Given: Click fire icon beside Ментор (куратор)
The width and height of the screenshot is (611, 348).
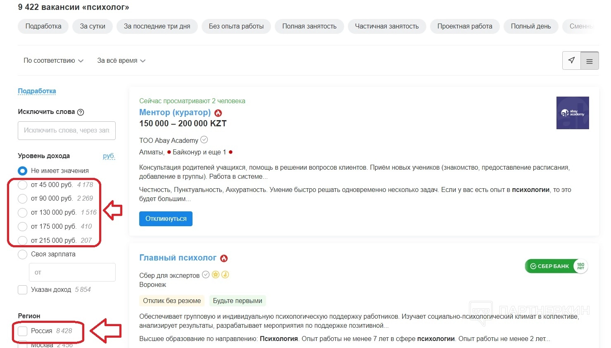Looking at the screenshot, I should tap(218, 113).
